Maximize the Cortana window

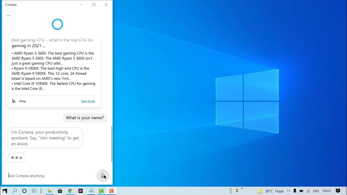(x=94, y=5)
